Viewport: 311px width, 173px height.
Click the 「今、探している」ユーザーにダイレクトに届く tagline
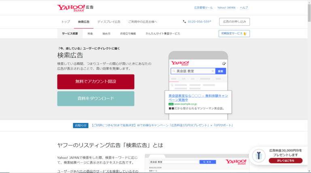88,49
